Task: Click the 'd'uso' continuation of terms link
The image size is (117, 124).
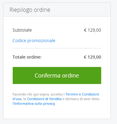Action: pos(17,99)
